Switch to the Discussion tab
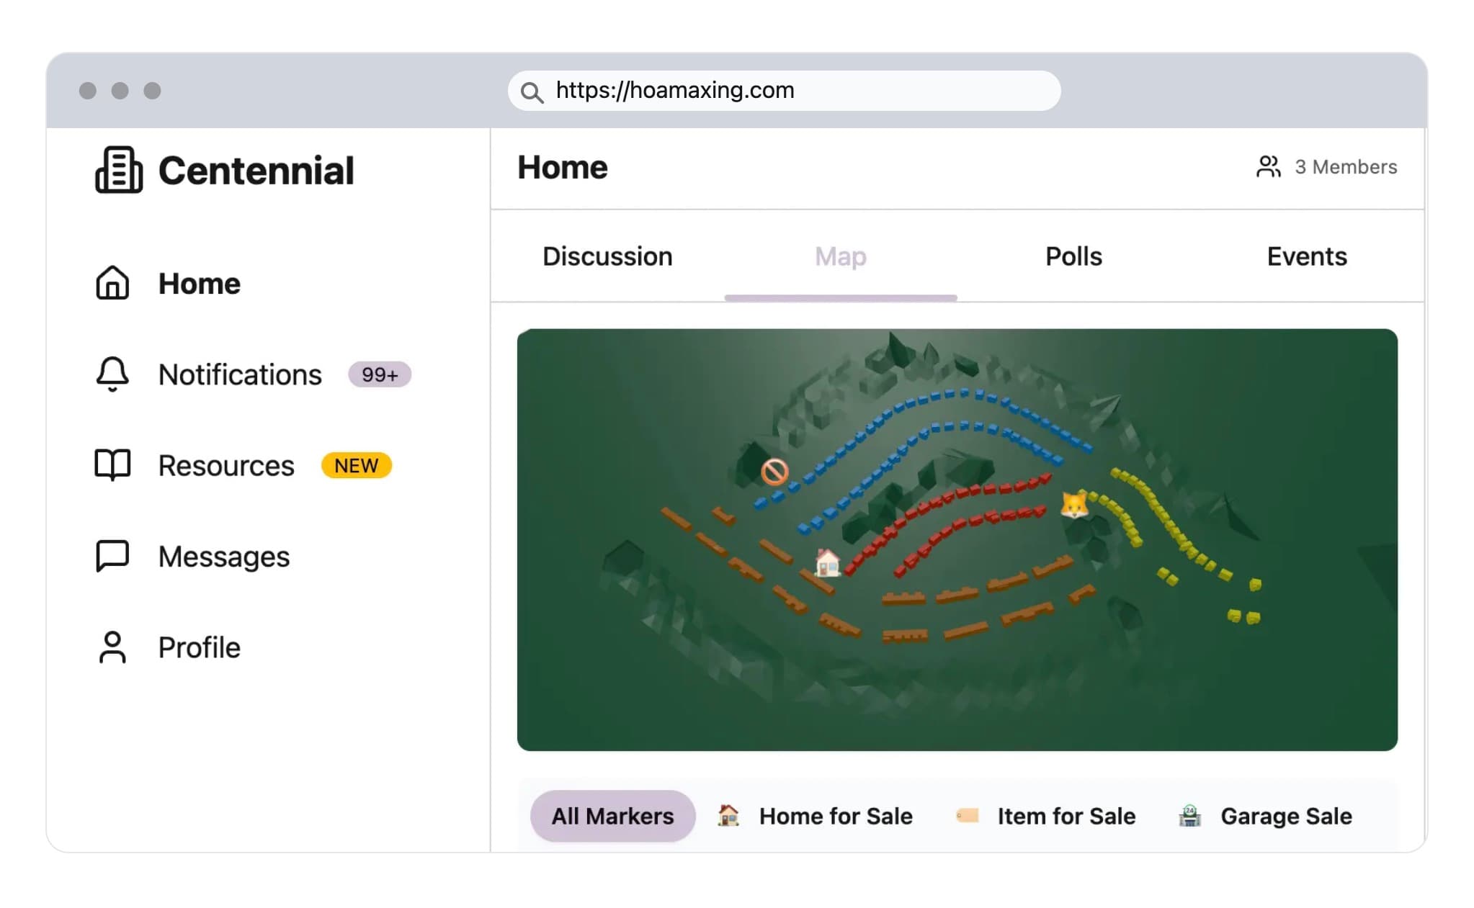The width and height of the screenshot is (1474, 908). (607, 256)
